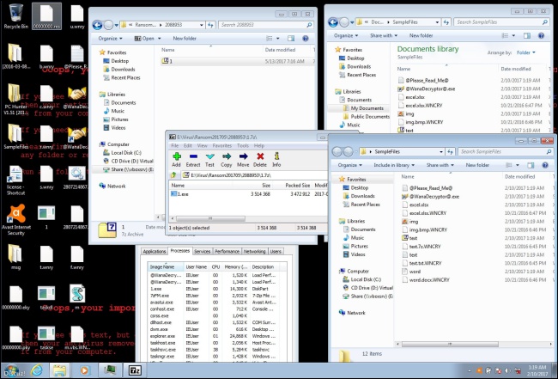Image resolution: width=558 pixels, height=379 pixels.
Task: Switch to the Services tab in Task Manager
Action: 202,252
